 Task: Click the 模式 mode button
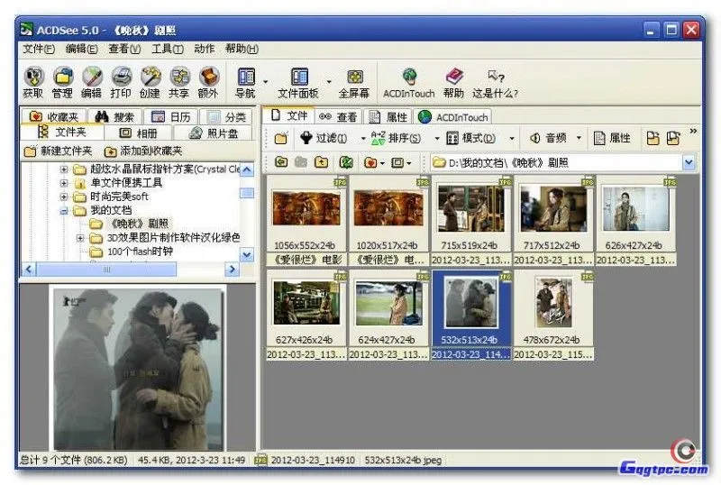pyautogui.click(x=470, y=138)
